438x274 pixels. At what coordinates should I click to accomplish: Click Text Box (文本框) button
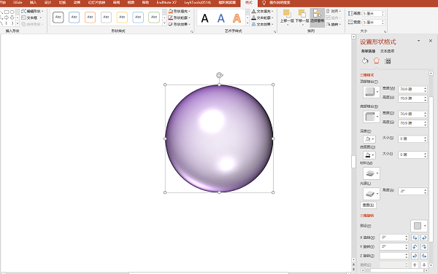(x=31, y=17)
